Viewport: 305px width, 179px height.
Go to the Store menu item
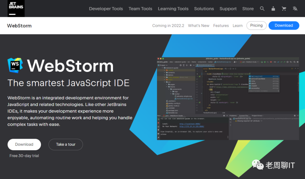[248, 9]
